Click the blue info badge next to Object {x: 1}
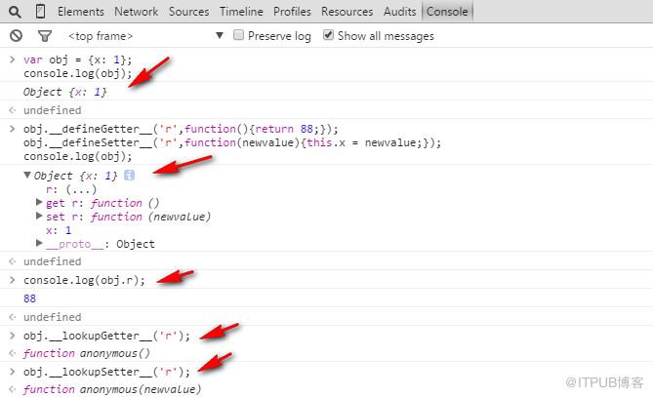This screenshot has height=397, width=653. pos(130,176)
